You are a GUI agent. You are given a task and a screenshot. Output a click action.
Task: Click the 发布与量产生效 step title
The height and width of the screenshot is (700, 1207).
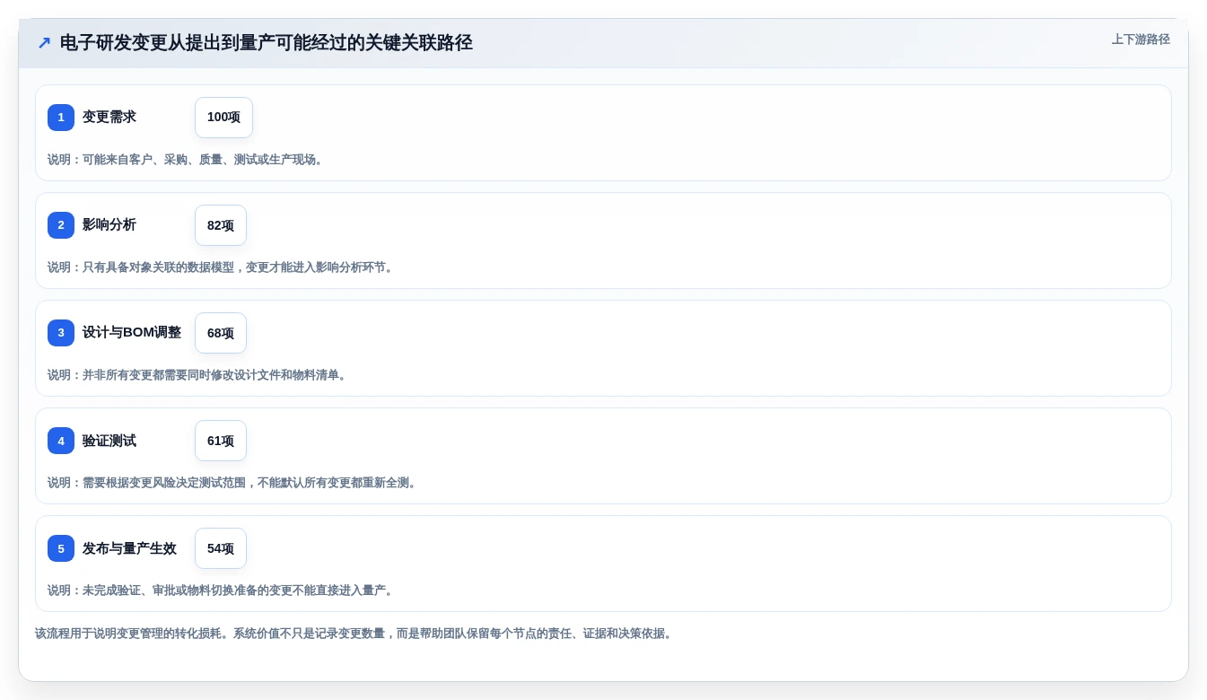pyautogui.click(x=129, y=548)
